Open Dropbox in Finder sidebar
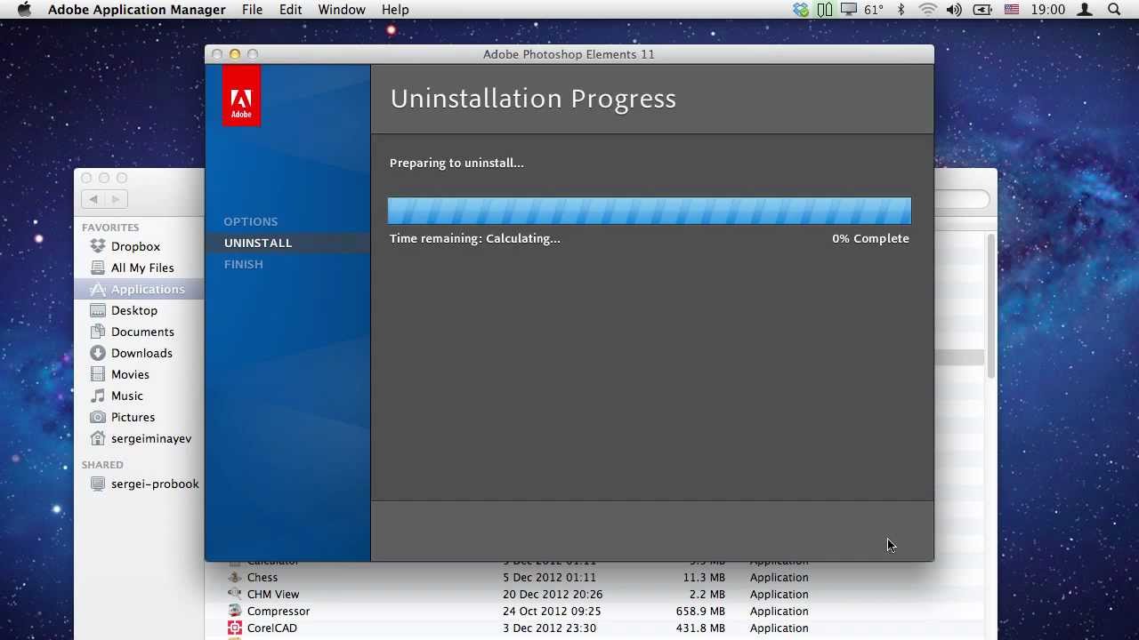The image size is (1139, 640). pyautogui.click(x=135, y=246)
